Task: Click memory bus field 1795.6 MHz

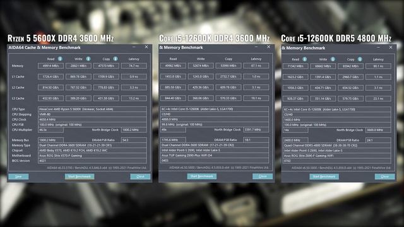Action: tap(173, 140)
